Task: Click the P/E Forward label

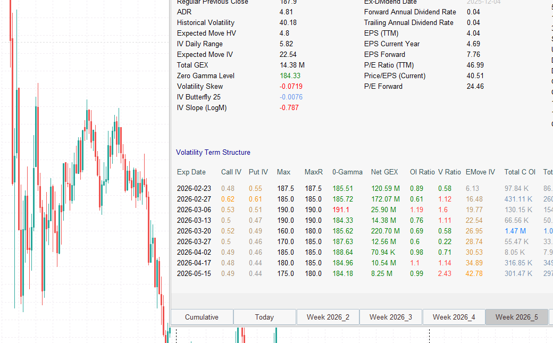Action: click(383, 86)
